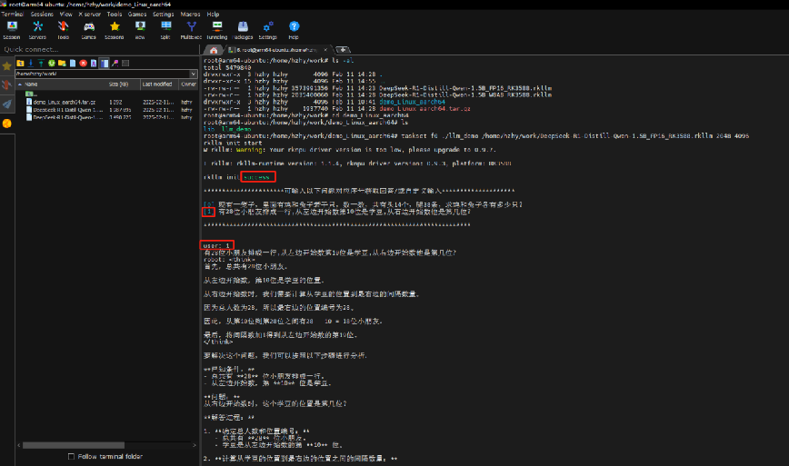
Task: Click the Quick connect field
Action: click(x=99, y=49)
